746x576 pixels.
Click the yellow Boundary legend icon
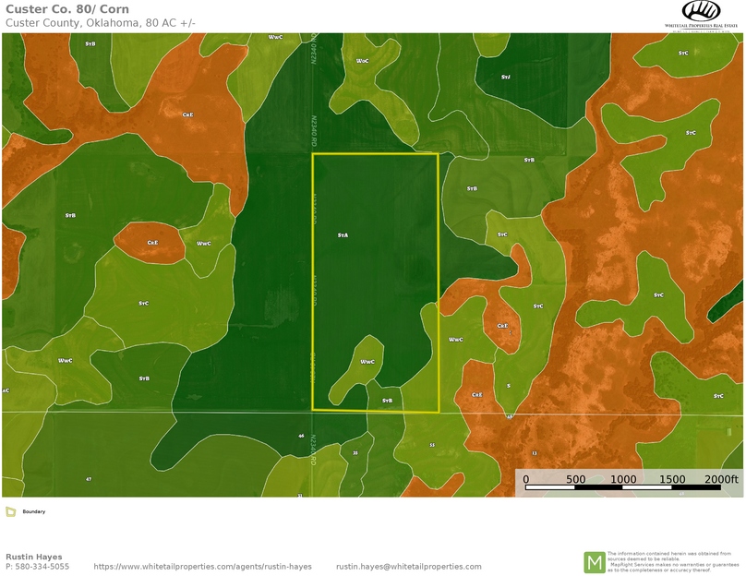[x=10, y=511]
